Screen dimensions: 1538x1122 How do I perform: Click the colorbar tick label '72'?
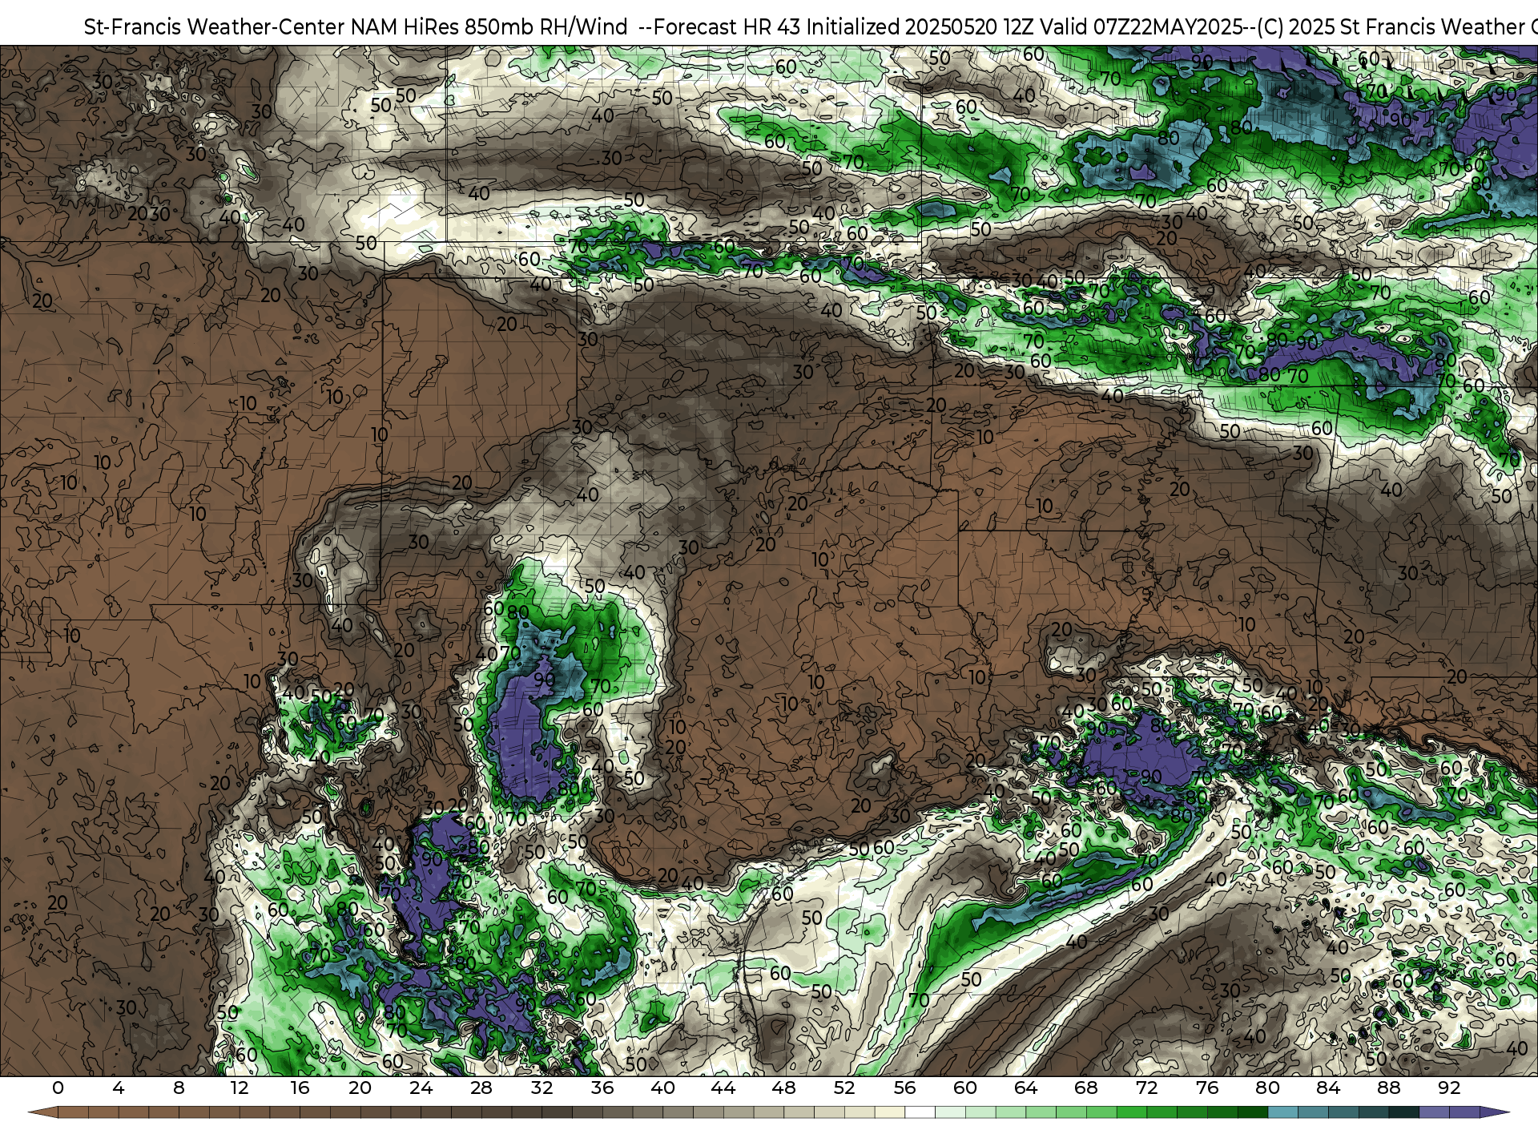(1146, 1088)
